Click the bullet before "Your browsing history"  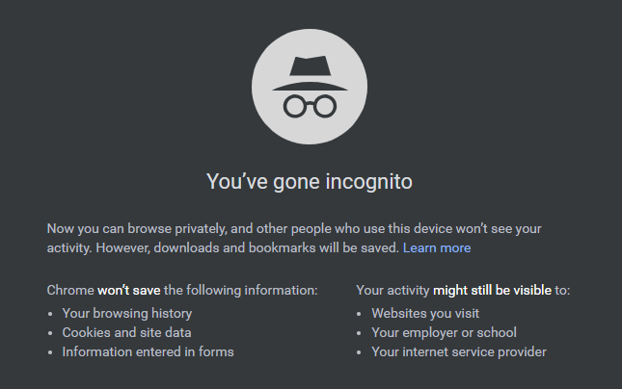(50, 314)
